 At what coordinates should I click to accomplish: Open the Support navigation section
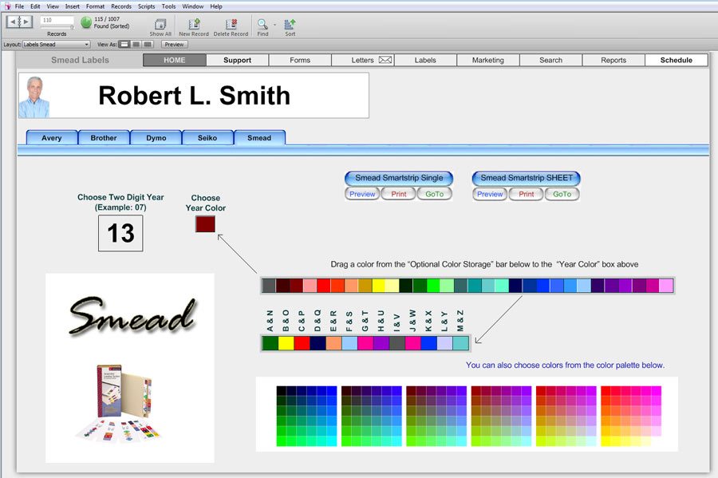pos(237,60)
